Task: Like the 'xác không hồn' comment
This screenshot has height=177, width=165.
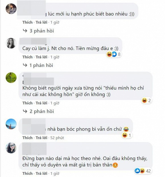Action: (27, 103)
